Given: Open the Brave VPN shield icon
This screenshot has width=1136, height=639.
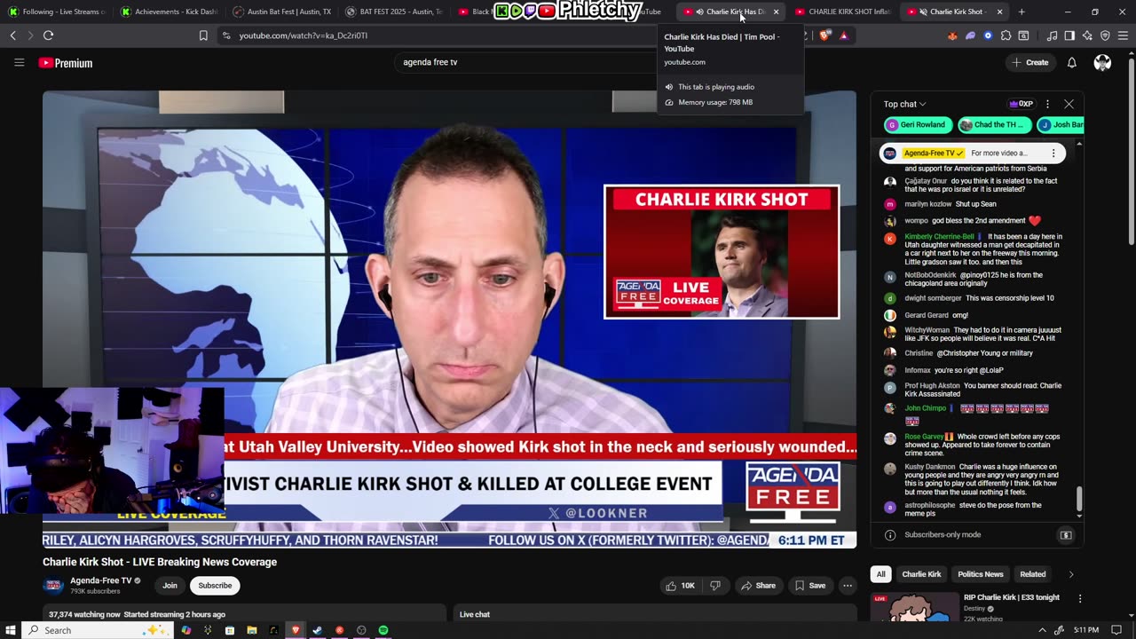Looking at the screenshot, I should click(1105, 35).
